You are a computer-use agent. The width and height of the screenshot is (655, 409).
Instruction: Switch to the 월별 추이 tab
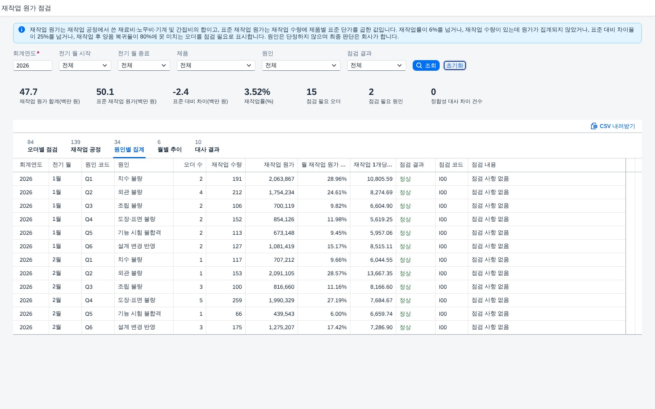point(169,146)
